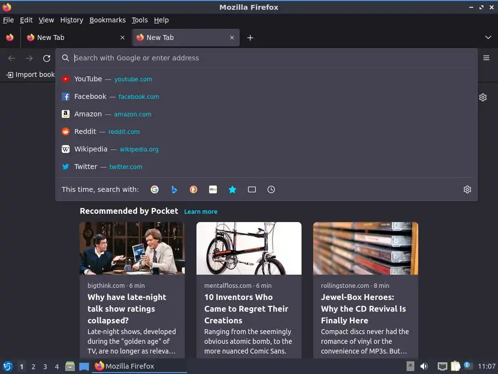
Task: Switch to workspace 4
Action: tap(57, 367)
